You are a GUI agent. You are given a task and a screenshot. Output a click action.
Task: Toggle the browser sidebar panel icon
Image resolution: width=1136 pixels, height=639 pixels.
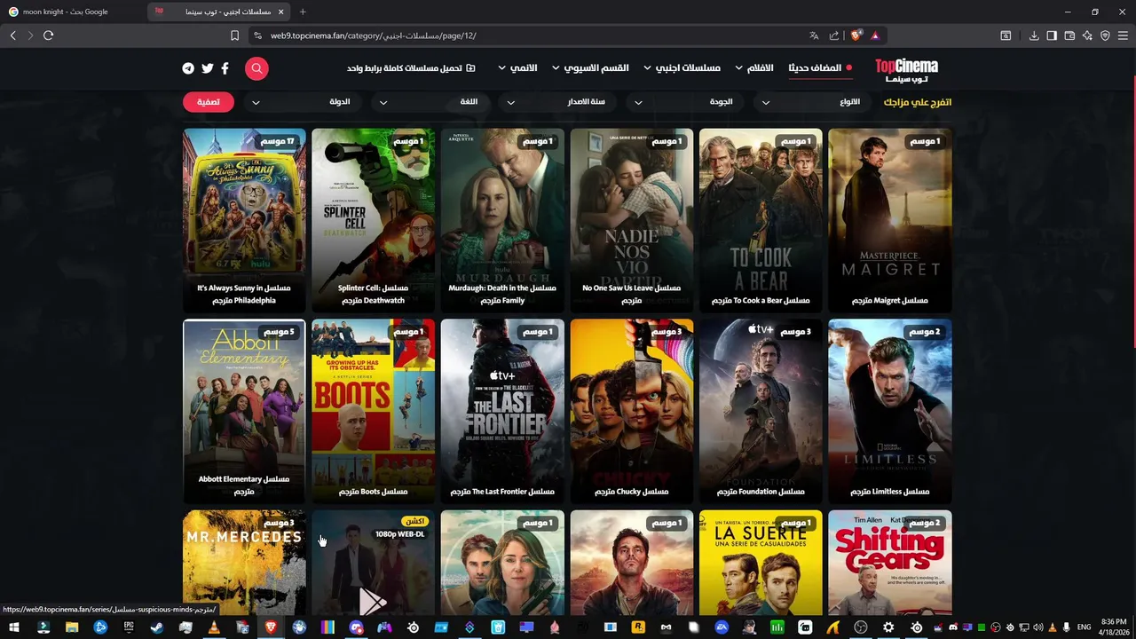tap(1052, 35)
